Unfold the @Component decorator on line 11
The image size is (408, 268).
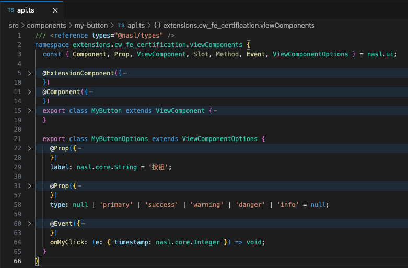(x=30, y=92)
